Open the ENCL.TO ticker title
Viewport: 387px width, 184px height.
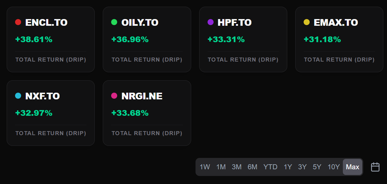point(46,22)
